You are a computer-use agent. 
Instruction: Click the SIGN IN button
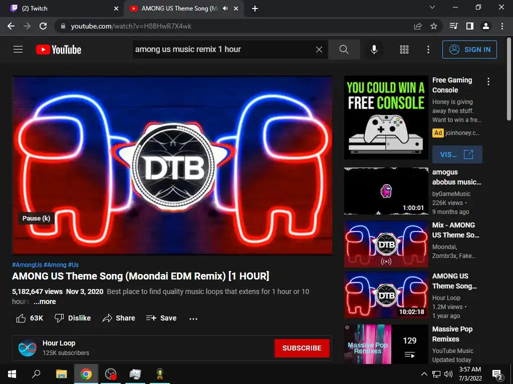point(469,49)
